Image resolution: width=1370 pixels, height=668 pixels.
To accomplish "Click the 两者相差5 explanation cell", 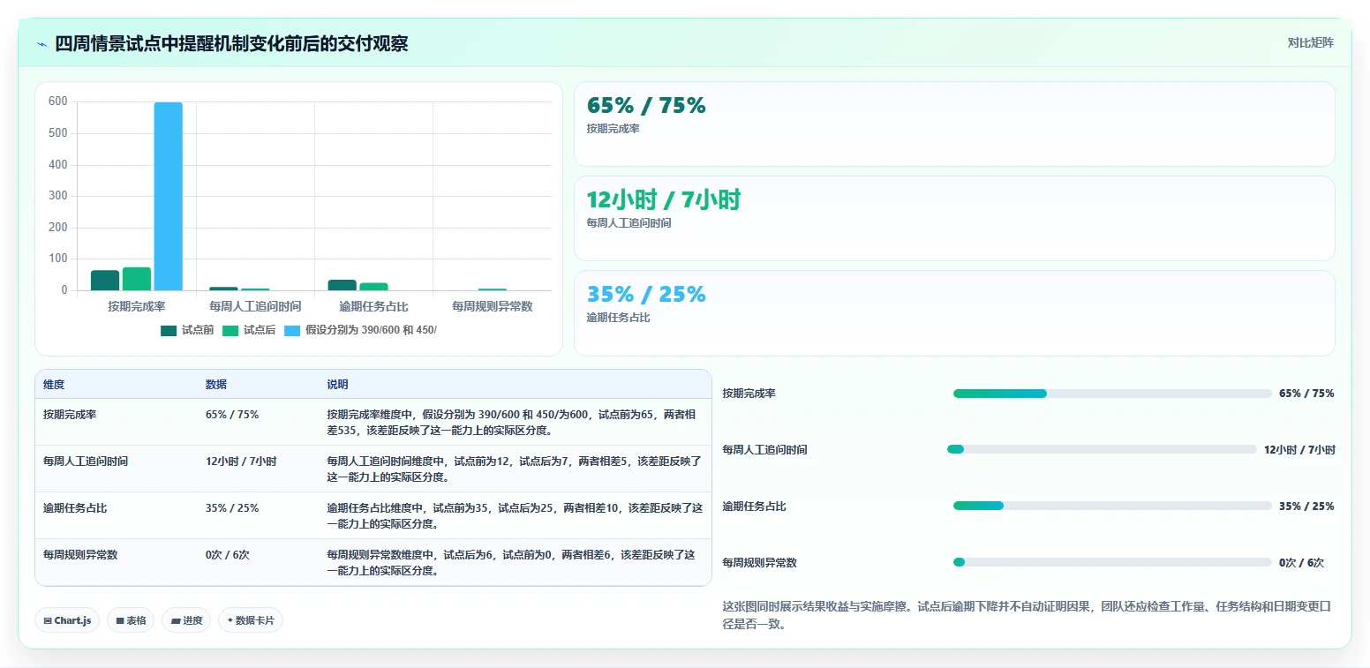I will click(516, 469).
